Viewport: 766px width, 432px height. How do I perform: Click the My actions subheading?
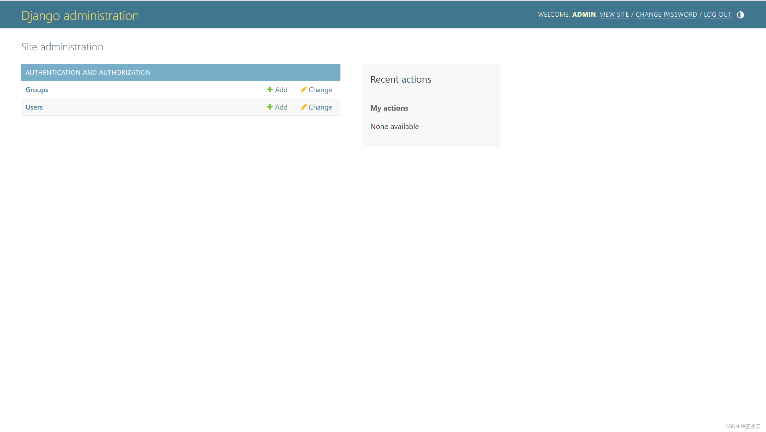click(x=389, y=108)
